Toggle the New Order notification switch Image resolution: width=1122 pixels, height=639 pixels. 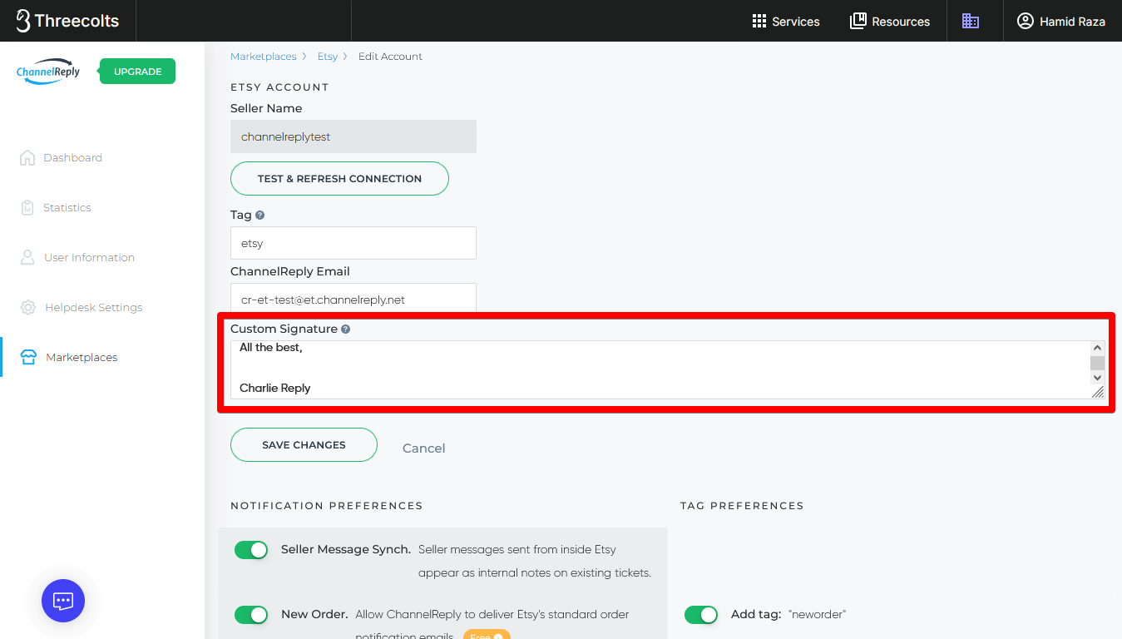tap(251, 615)
